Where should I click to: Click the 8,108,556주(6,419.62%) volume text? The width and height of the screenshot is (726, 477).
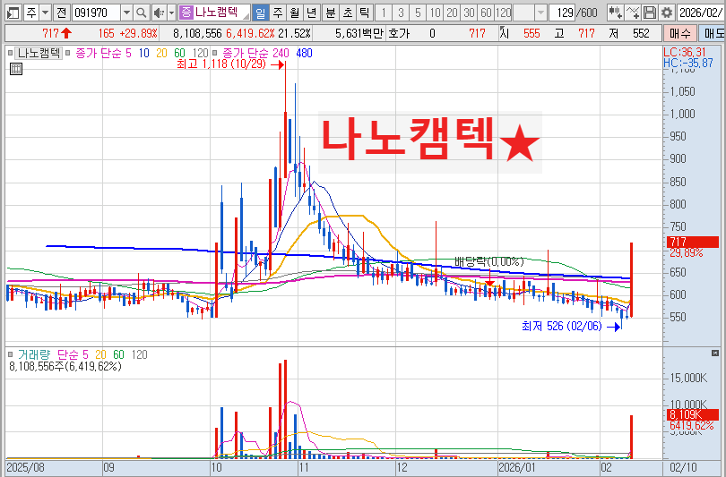pos(65,367)
